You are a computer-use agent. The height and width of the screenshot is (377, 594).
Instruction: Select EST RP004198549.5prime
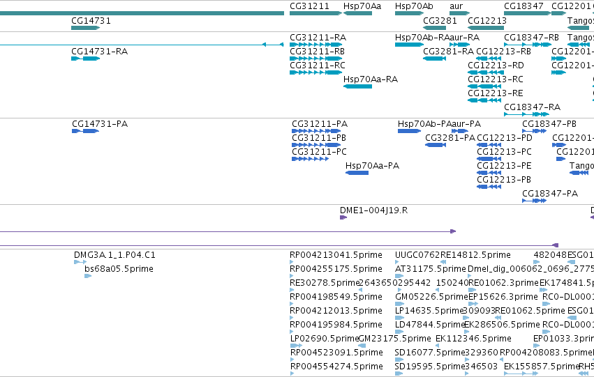coord(292,304)
